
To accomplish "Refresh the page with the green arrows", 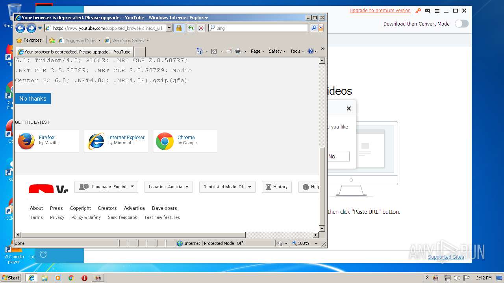I will pyautogui.click(x=191, y=28).
